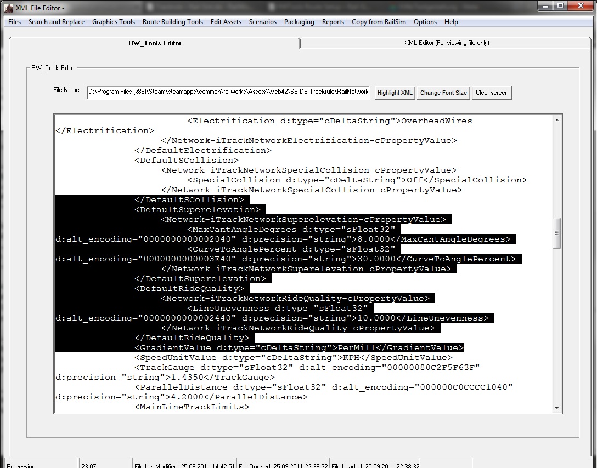Image resolution: width=597 pixels, height=468 pixels.
Task: Click the closing DefaultRideQuality tag
Action: pos(192,338)
